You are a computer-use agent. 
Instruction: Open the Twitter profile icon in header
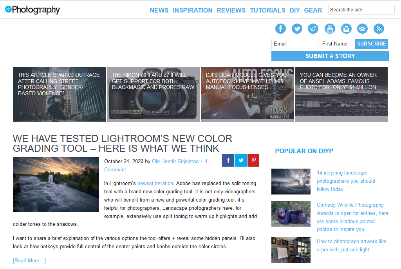(x=297, y=29)
